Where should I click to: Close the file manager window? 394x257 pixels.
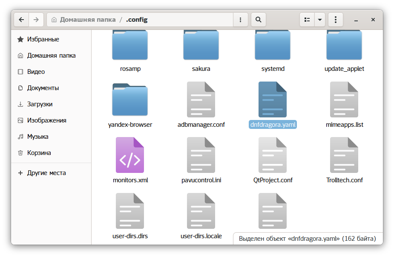point(373,20)
